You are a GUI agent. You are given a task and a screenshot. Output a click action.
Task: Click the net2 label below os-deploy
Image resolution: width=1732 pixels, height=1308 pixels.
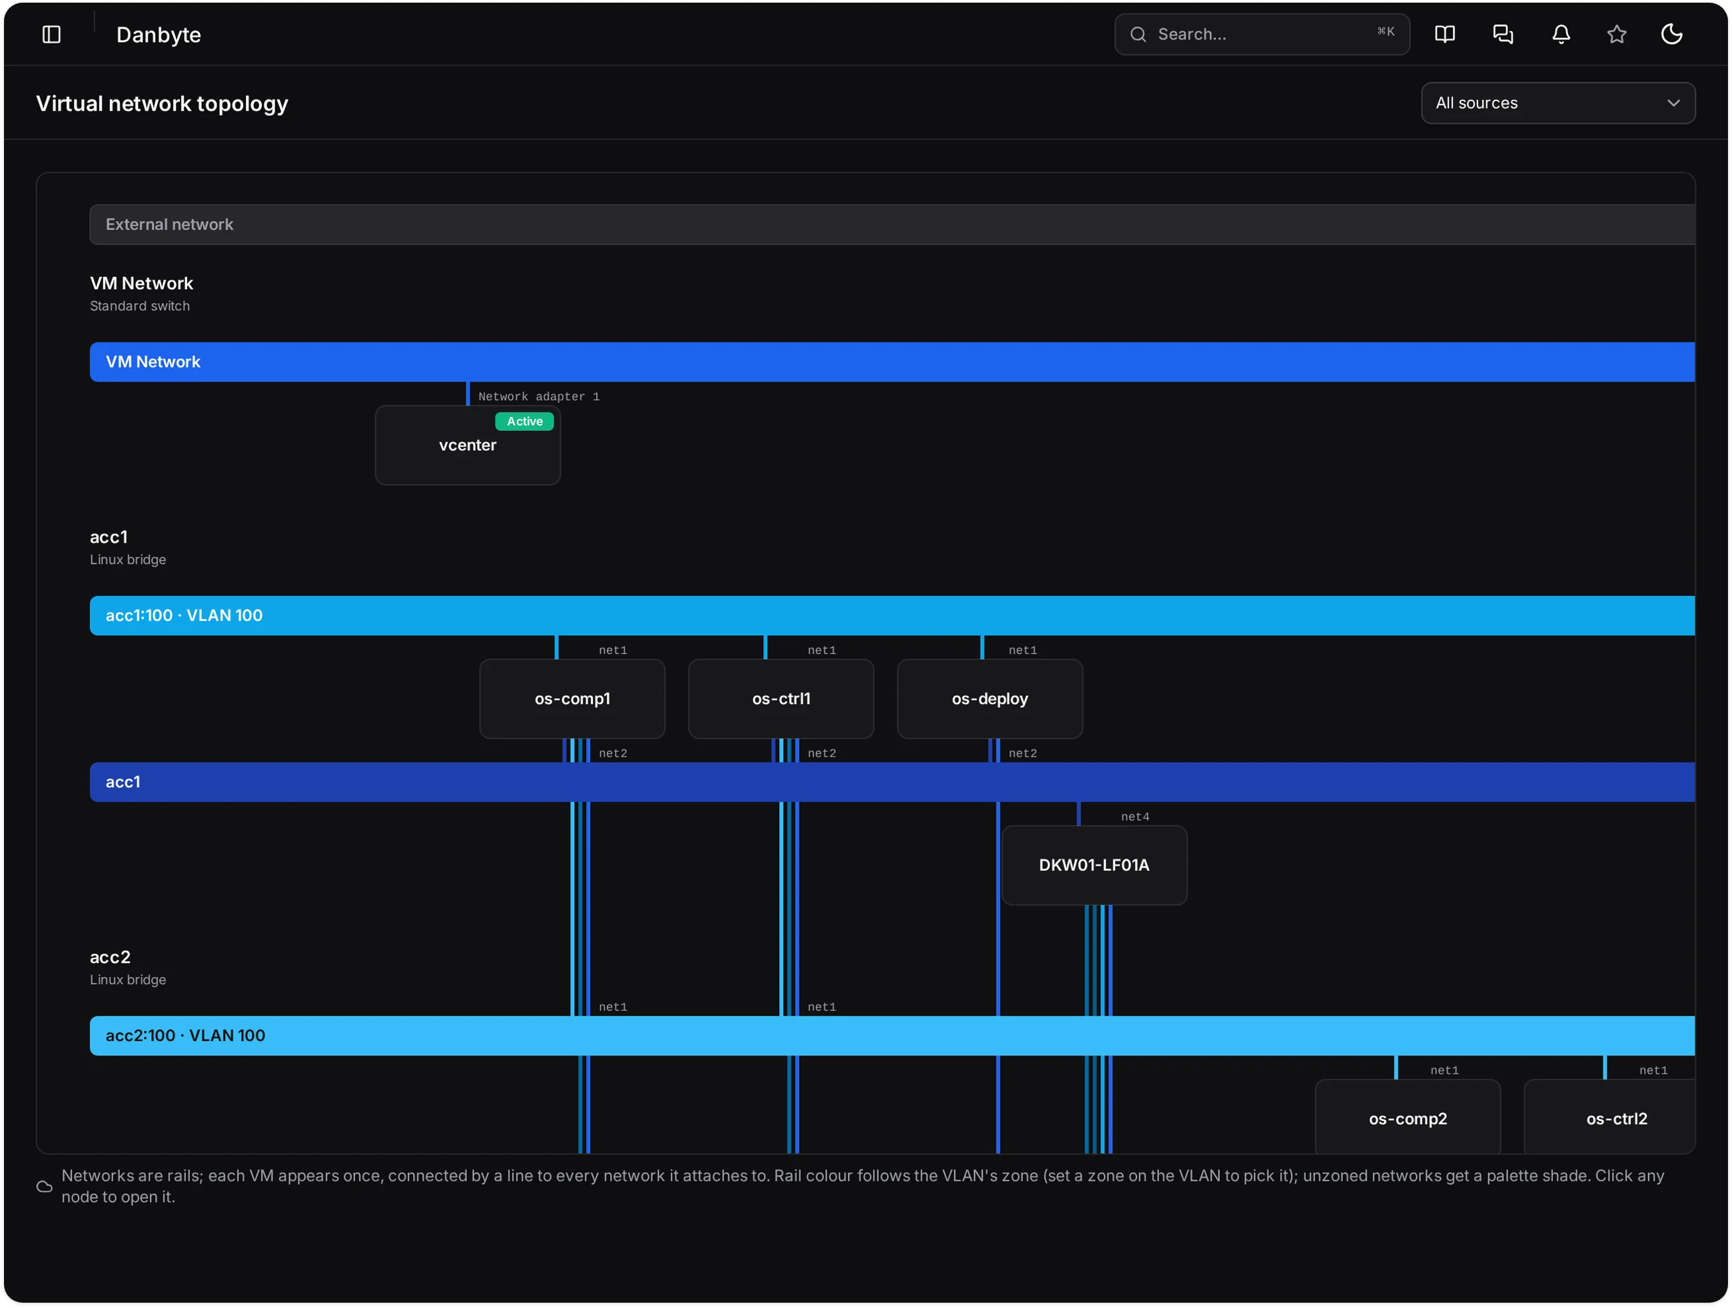(x=1023, y=753)
